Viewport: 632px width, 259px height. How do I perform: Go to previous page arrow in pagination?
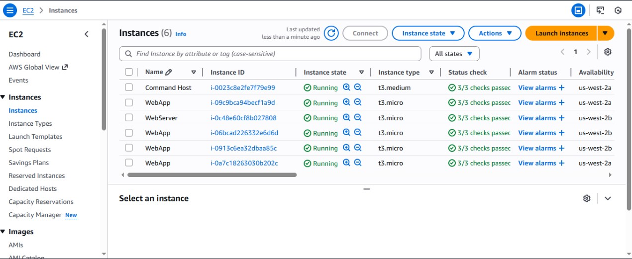562,52
